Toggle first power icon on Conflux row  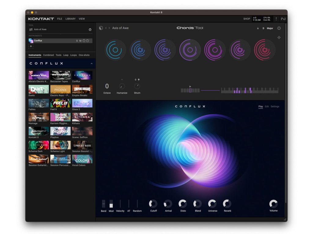click(84, 41)
